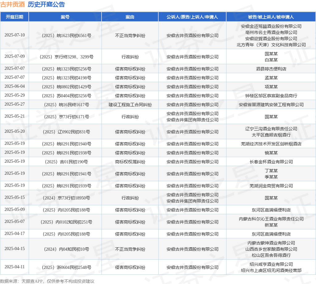Click defendant 项某某
This screenshot has width=316, height=284.
pyautogui.click(x=271, y=87)
